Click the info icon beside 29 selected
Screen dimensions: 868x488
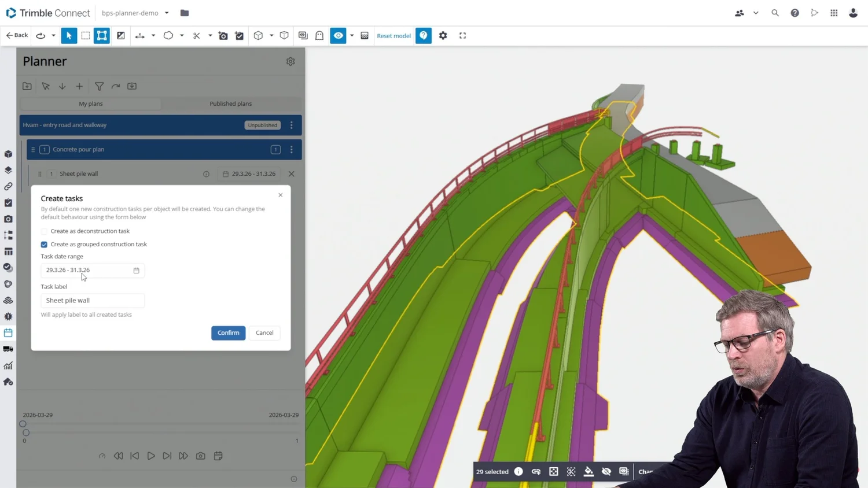click(518, 472)
